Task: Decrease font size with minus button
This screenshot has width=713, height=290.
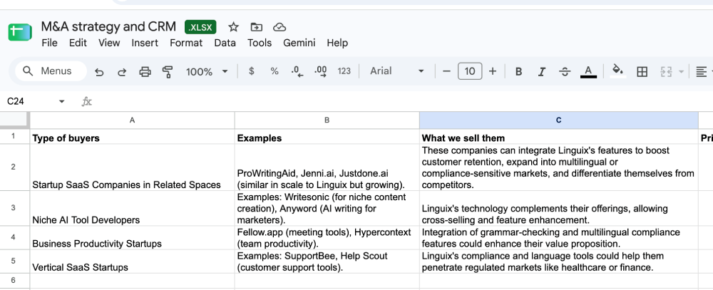Action: pyautogui.click(x=446, y=71)
